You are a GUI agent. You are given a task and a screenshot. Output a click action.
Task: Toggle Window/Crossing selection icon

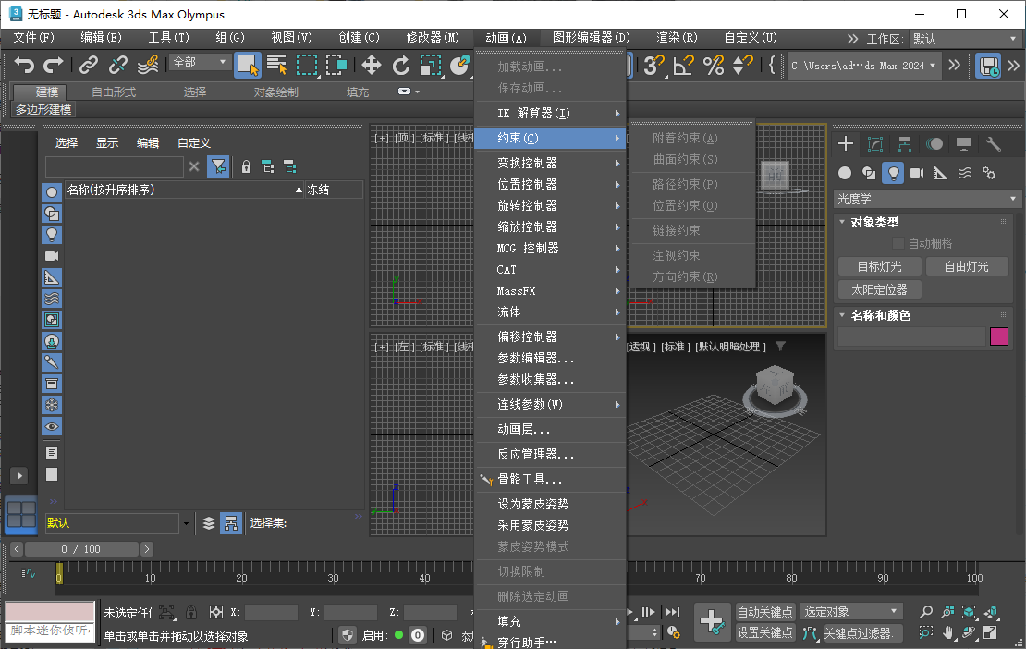coord(336,65)
